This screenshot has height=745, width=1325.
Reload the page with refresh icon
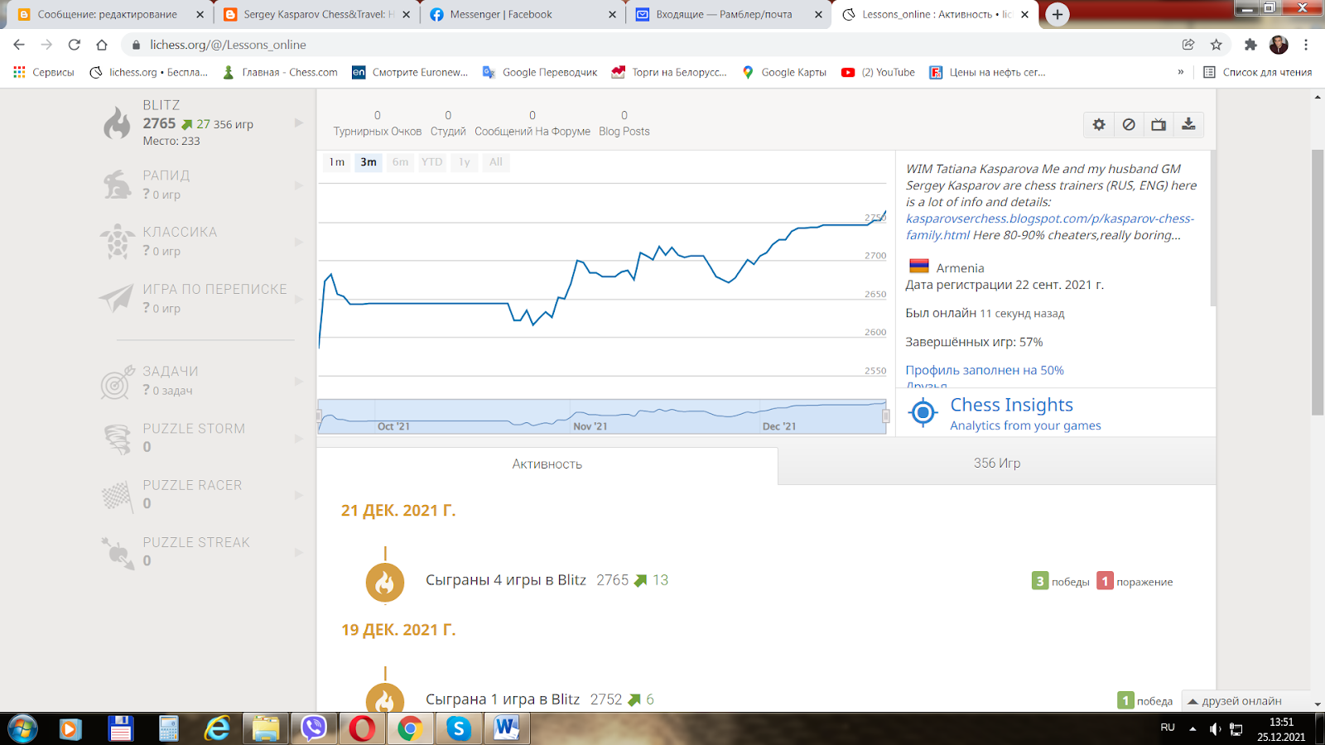[75, 45]
